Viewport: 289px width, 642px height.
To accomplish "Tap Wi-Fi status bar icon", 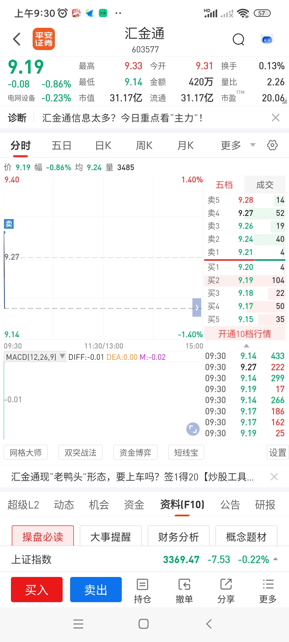I will coord(243,13).
